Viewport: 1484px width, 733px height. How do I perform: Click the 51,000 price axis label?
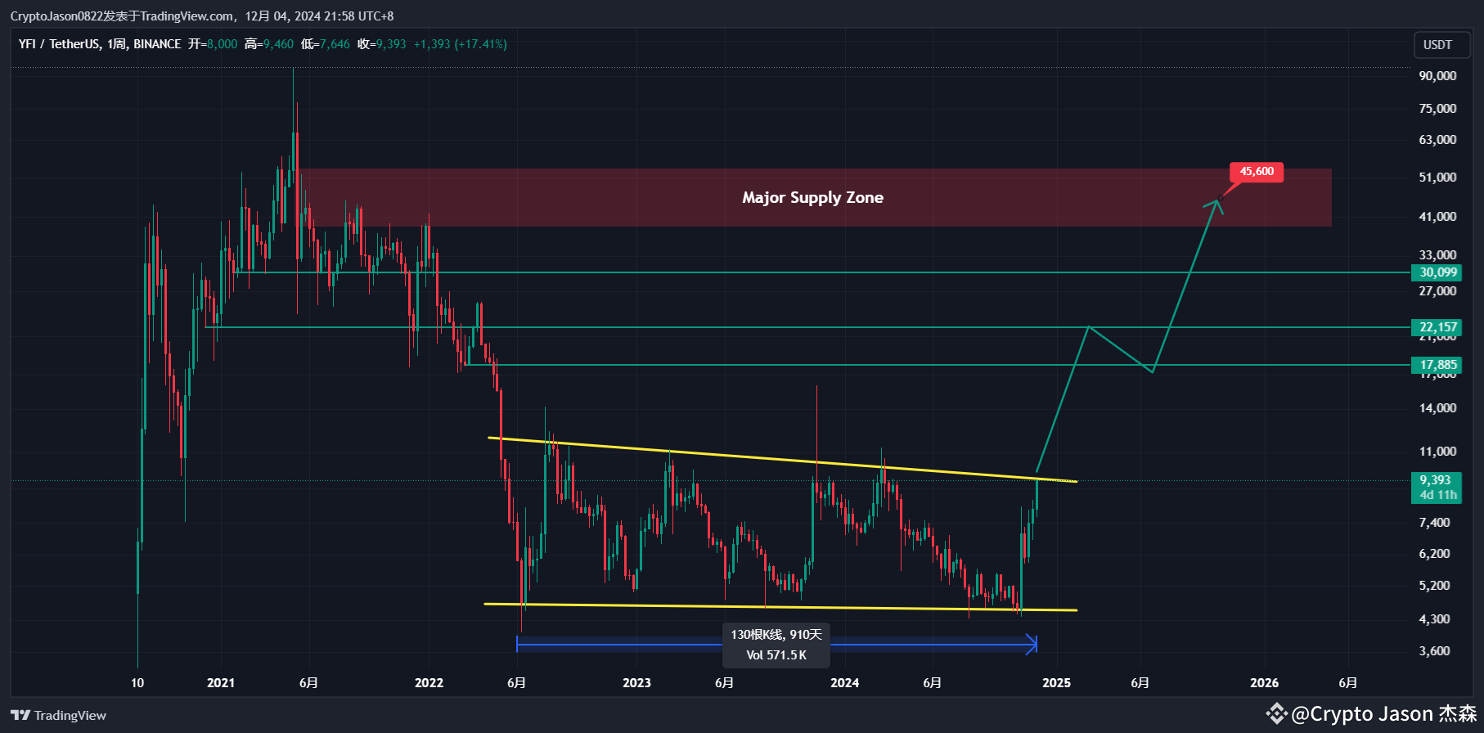pyautogui.click(x=1437, y=178)
